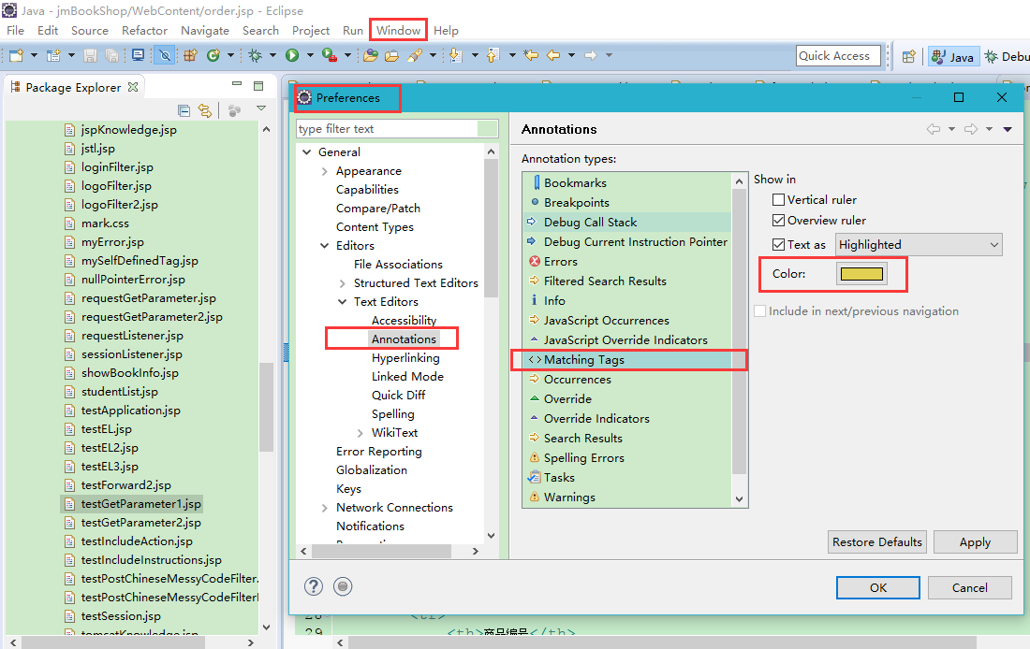Open the Preferences view menu triangle
The height and width of the screenshot is (649, 1030).
coord(1008,129)
